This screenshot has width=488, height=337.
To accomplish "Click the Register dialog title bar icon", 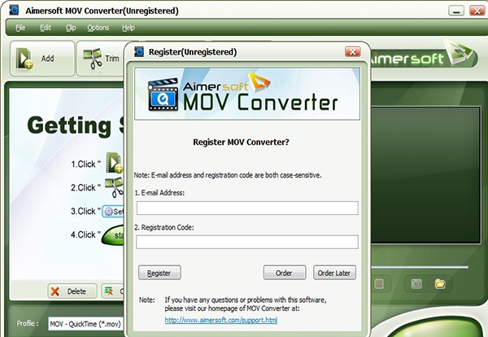I will pyautogui.click(x=139, y=52).
